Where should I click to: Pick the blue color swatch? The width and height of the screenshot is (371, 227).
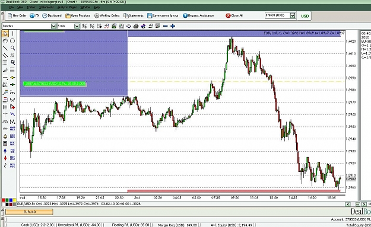pyautogui.click(x=11, y=200)
